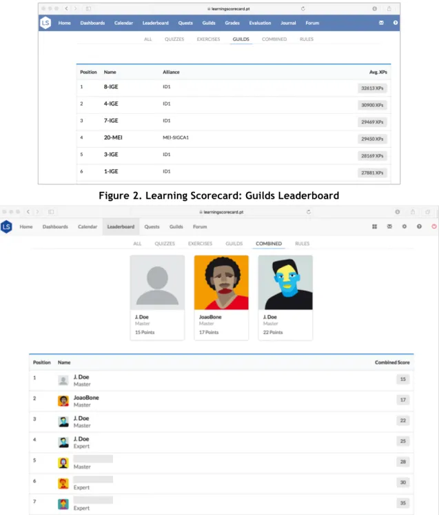Select the ALL tab in the lower Combined window
The width and height of the screenshot is (439, 515).
click(137, 244)
